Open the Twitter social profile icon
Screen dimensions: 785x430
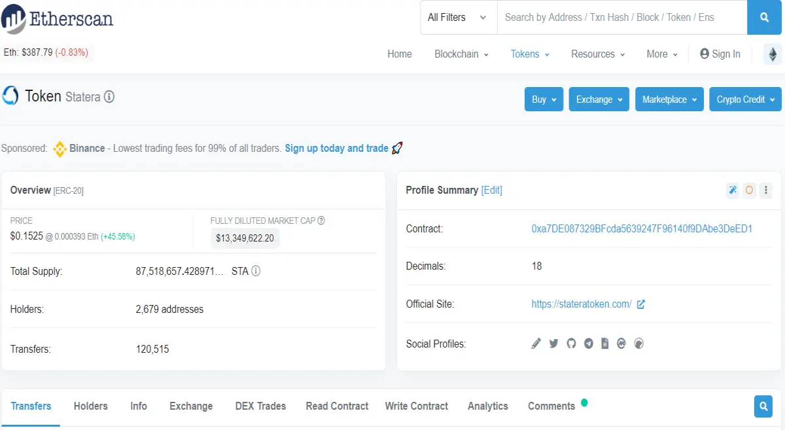tap(553, 343)
